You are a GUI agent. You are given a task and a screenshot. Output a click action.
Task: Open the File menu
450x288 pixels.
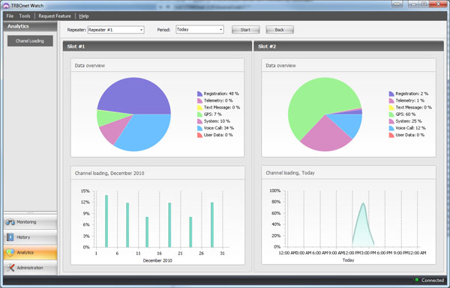point(10,16)
